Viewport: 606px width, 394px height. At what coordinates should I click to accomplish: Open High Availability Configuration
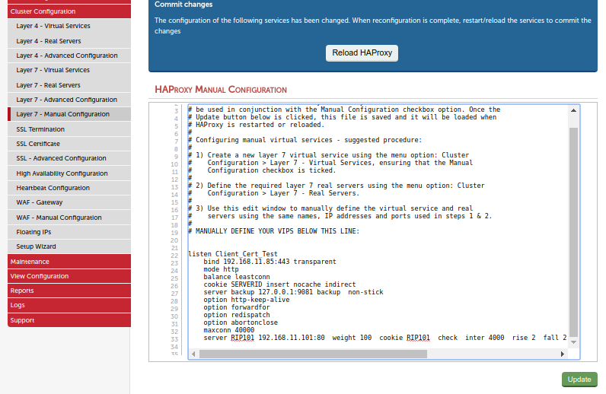pyautogui.click(x=69, y=173)
